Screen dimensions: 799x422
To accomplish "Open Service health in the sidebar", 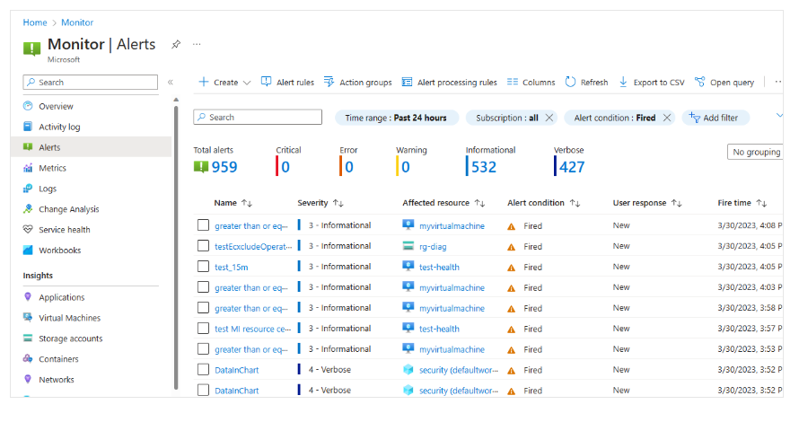I will click(64, 230).
